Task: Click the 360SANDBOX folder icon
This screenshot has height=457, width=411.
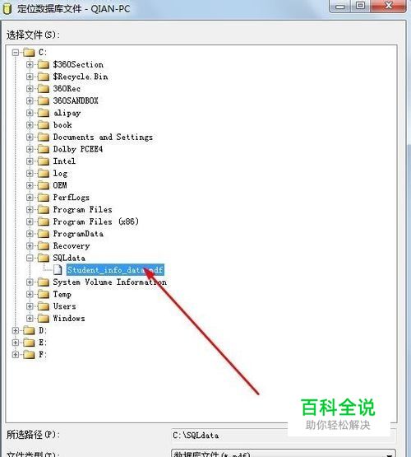Action: [x=44, y=100]
